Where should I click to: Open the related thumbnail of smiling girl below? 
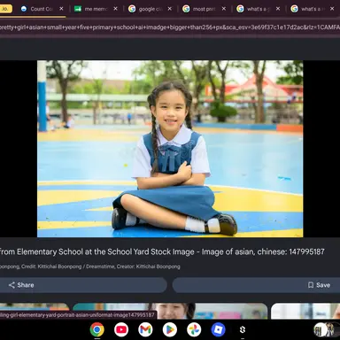[x=170, y=311]
